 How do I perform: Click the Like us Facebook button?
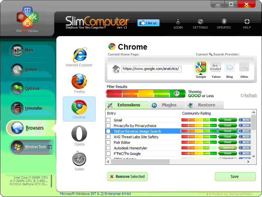pos(148,23)
